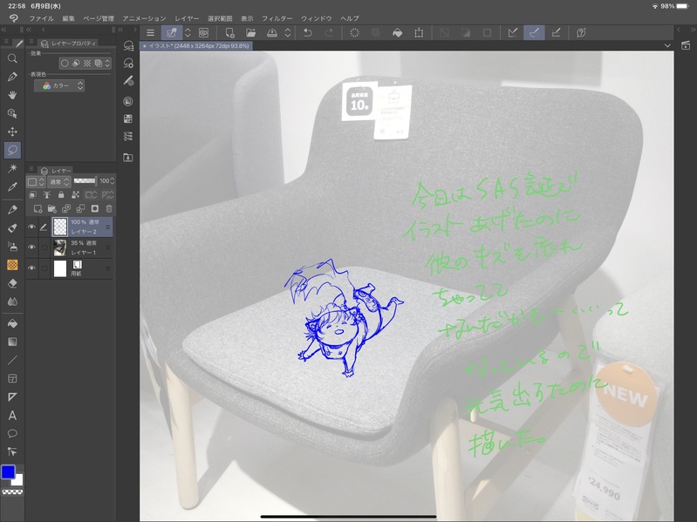Open the palette color square dropdown
The image size is (697, 522).
(36, 181)
